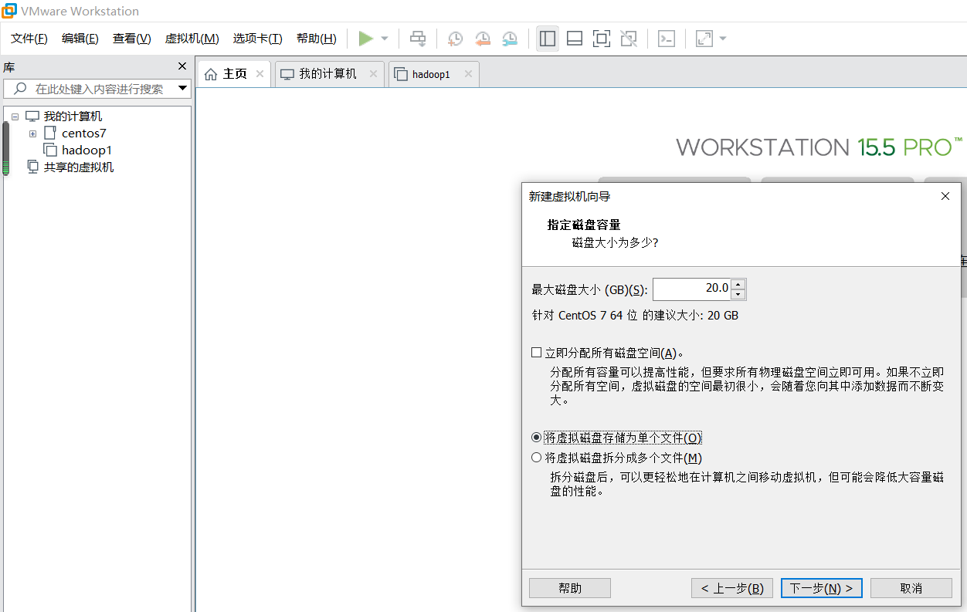Click the 取消 cancel button

pos(911,588)
